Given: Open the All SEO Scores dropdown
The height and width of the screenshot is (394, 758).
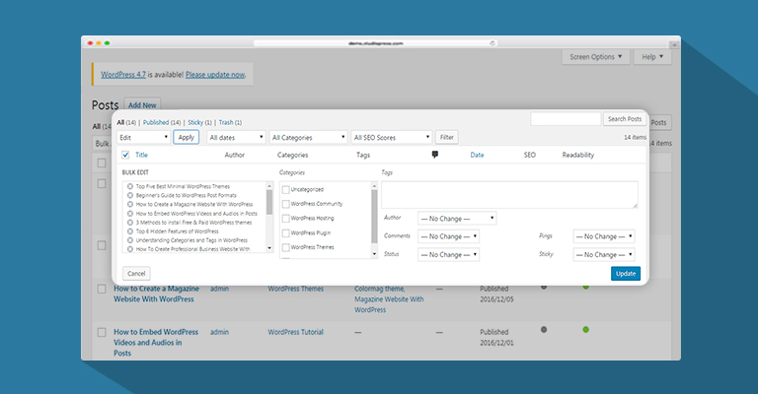Looking at the screenshot, I should [x=392, y=138].
